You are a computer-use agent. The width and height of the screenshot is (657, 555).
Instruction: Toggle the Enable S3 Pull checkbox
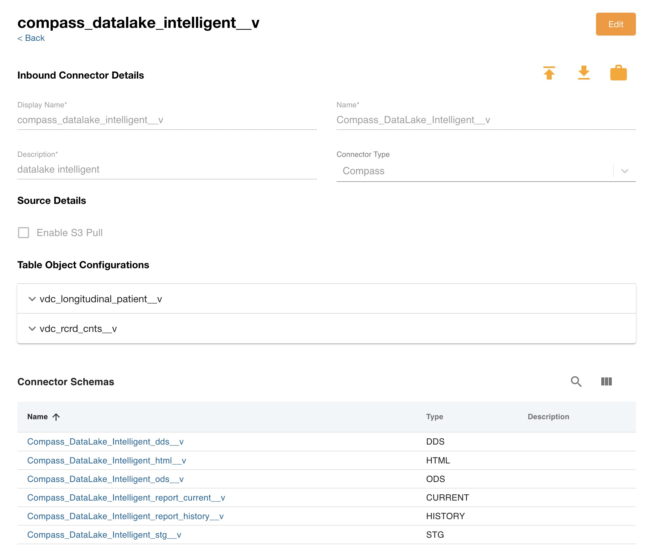24,233
